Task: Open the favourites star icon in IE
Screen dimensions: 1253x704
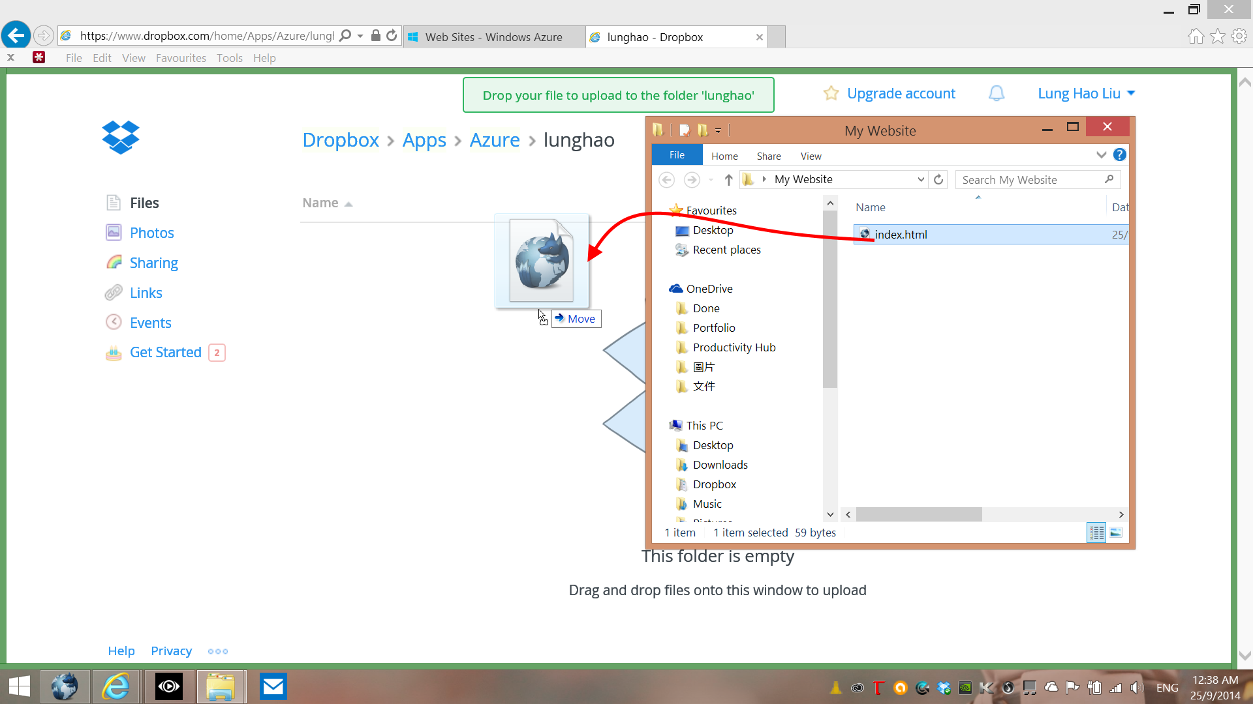Action: click(1218, 37)
